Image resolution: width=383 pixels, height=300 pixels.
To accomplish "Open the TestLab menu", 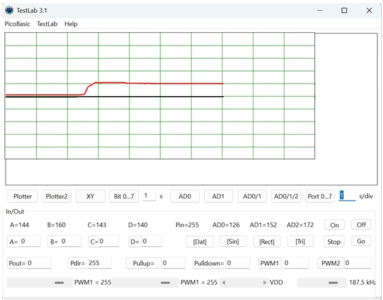I will click(47, 23).
